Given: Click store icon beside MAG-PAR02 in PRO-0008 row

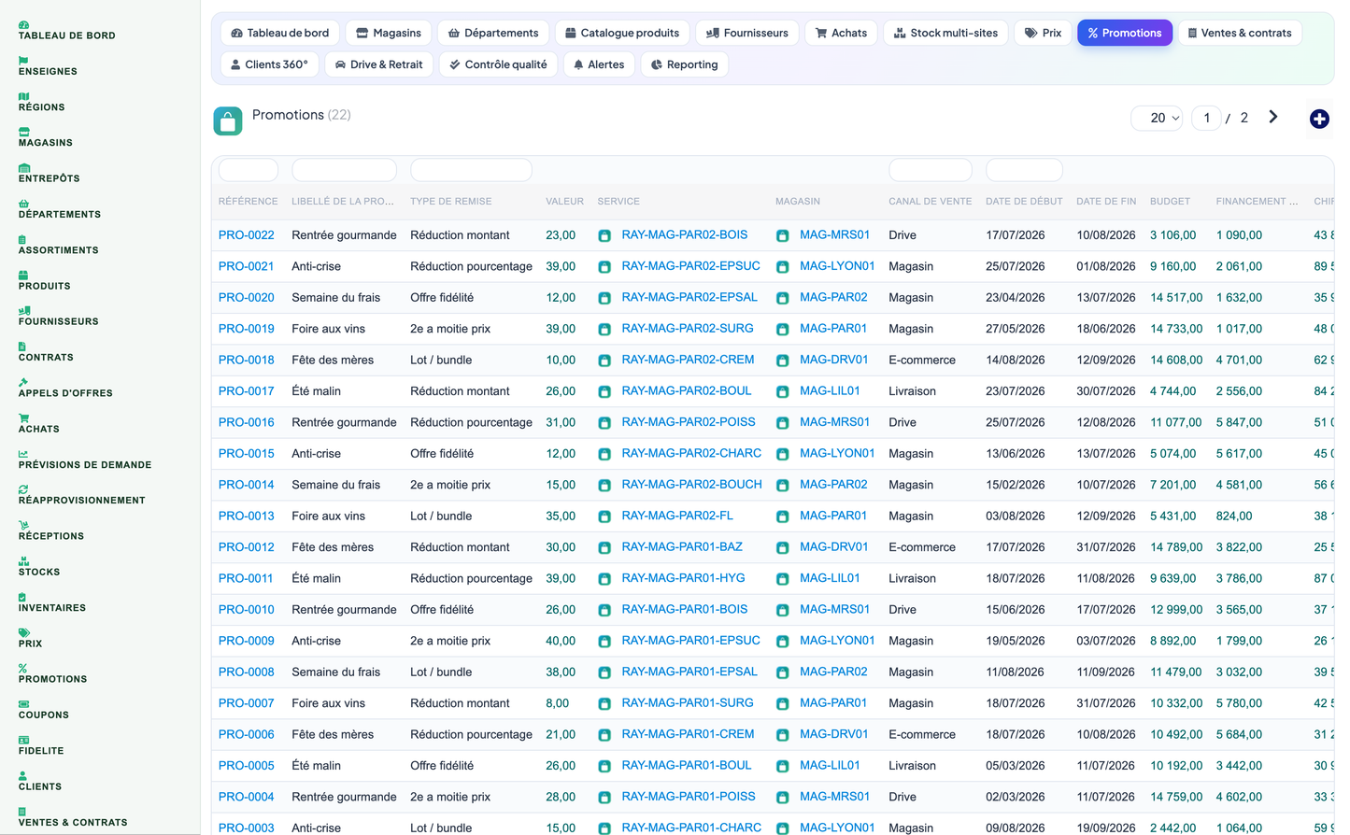Looking at the screenshot, I should 783,672.
